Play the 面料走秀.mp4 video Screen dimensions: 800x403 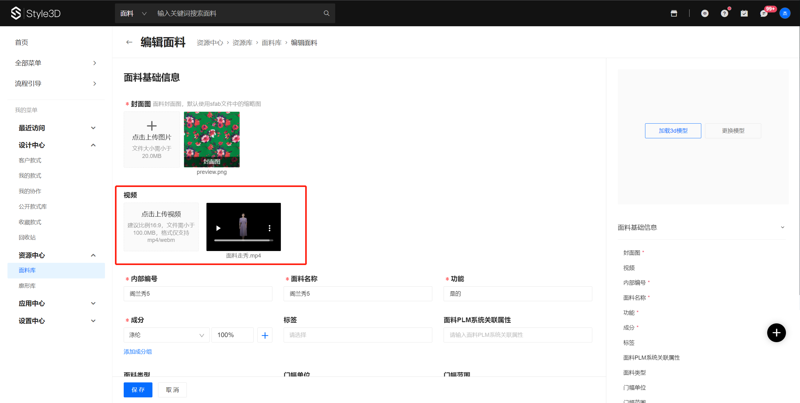coord(218,228)
